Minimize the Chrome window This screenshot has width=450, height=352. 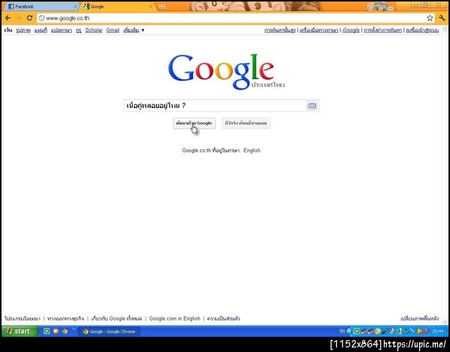pos(415,5)
